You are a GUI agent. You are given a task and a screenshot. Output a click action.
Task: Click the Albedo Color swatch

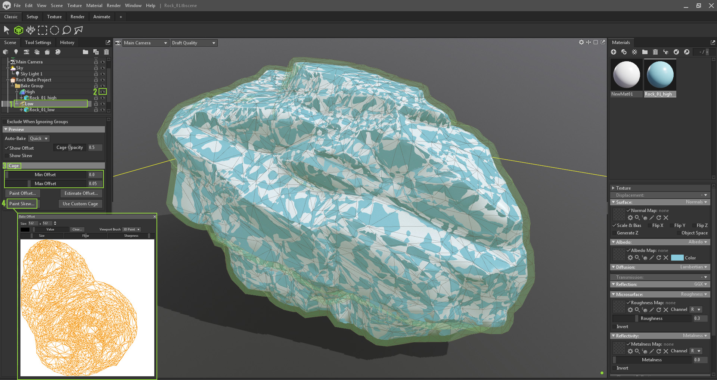point(677,258)
